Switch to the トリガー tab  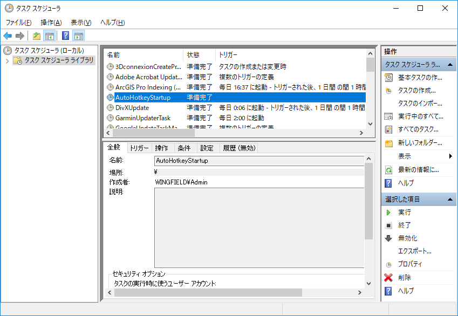pos(139,148)
